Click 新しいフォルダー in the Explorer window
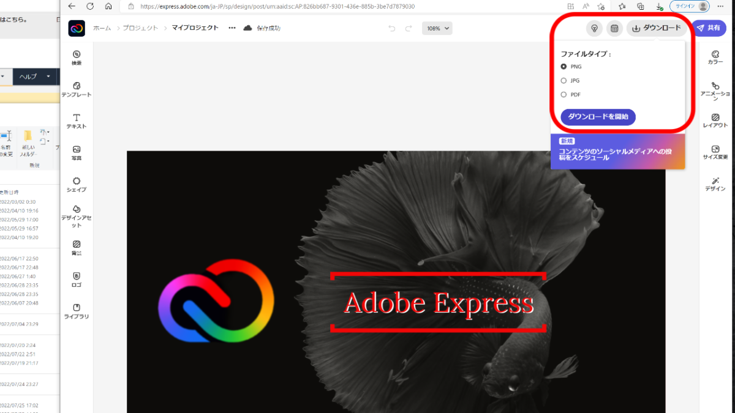Image resolution: width=735 pixels, height=413 pixels. tap(28, 143)
